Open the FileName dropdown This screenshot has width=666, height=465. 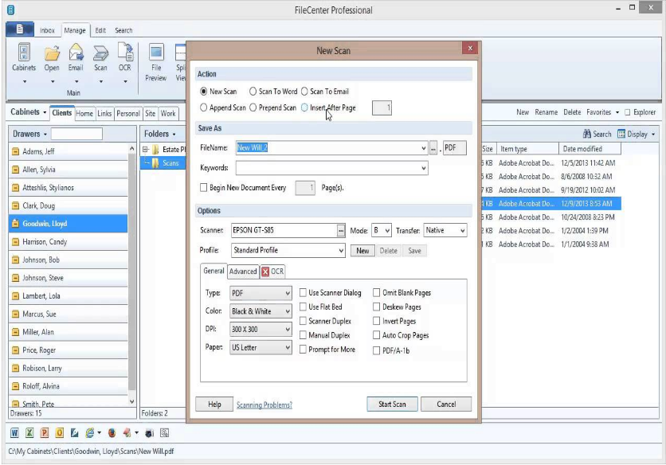tap(423, 148)
